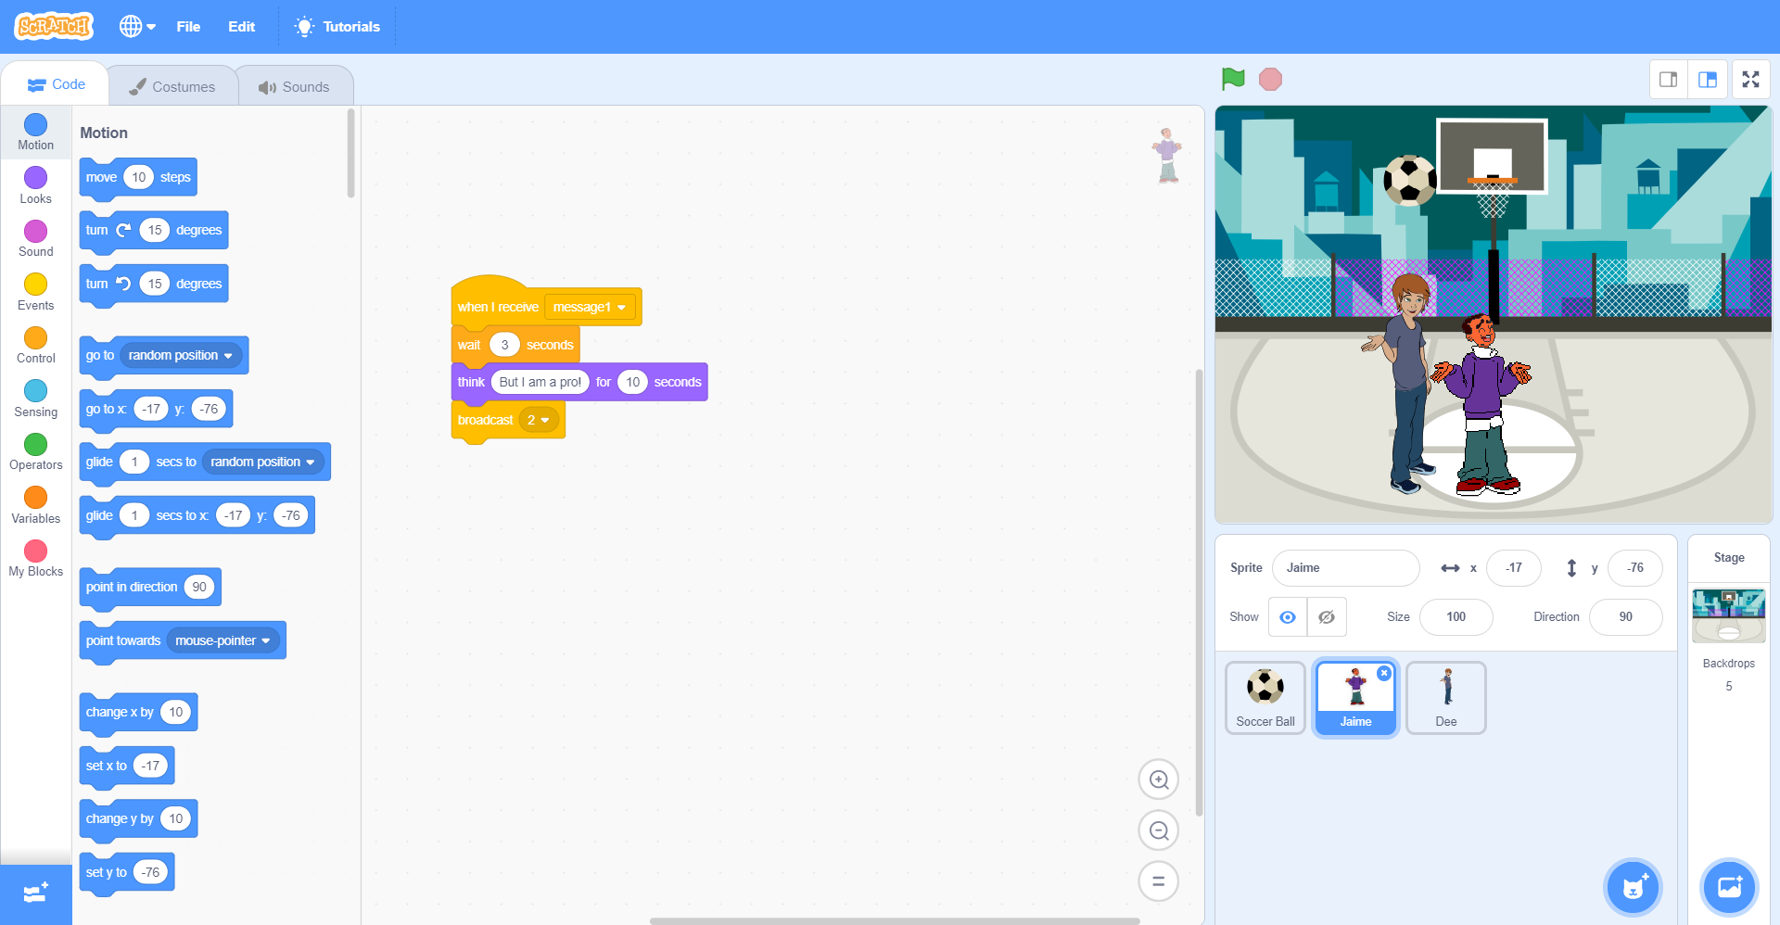Screen dimensions: 1780x925
Task: Click the Sprite name field Jaime
Action: [x=1345, y=568]
